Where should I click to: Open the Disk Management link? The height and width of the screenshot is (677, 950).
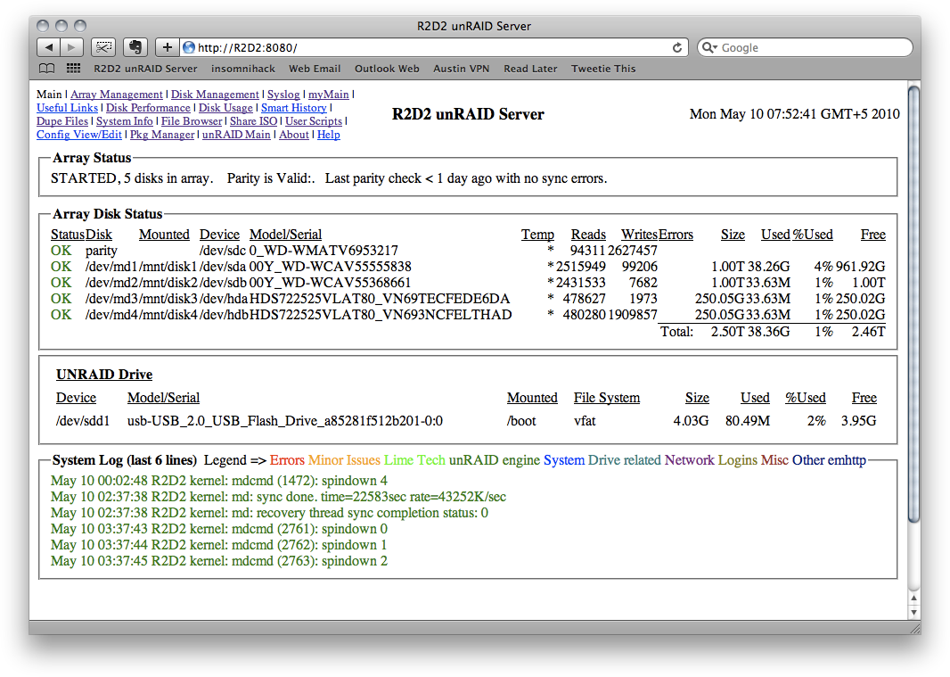click(215, 94)
